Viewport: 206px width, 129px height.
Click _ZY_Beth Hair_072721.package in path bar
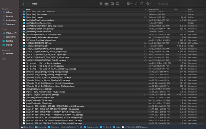pyautogui.click(x=135, y=127)
